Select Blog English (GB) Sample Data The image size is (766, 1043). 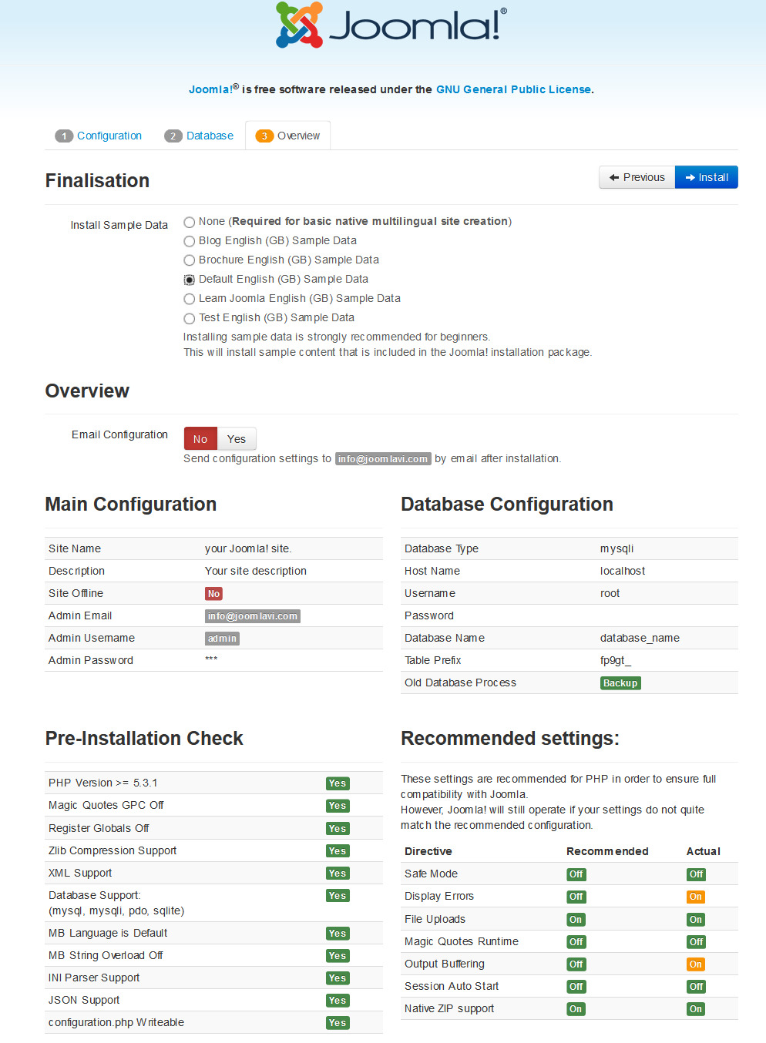[x=190, y=241]
